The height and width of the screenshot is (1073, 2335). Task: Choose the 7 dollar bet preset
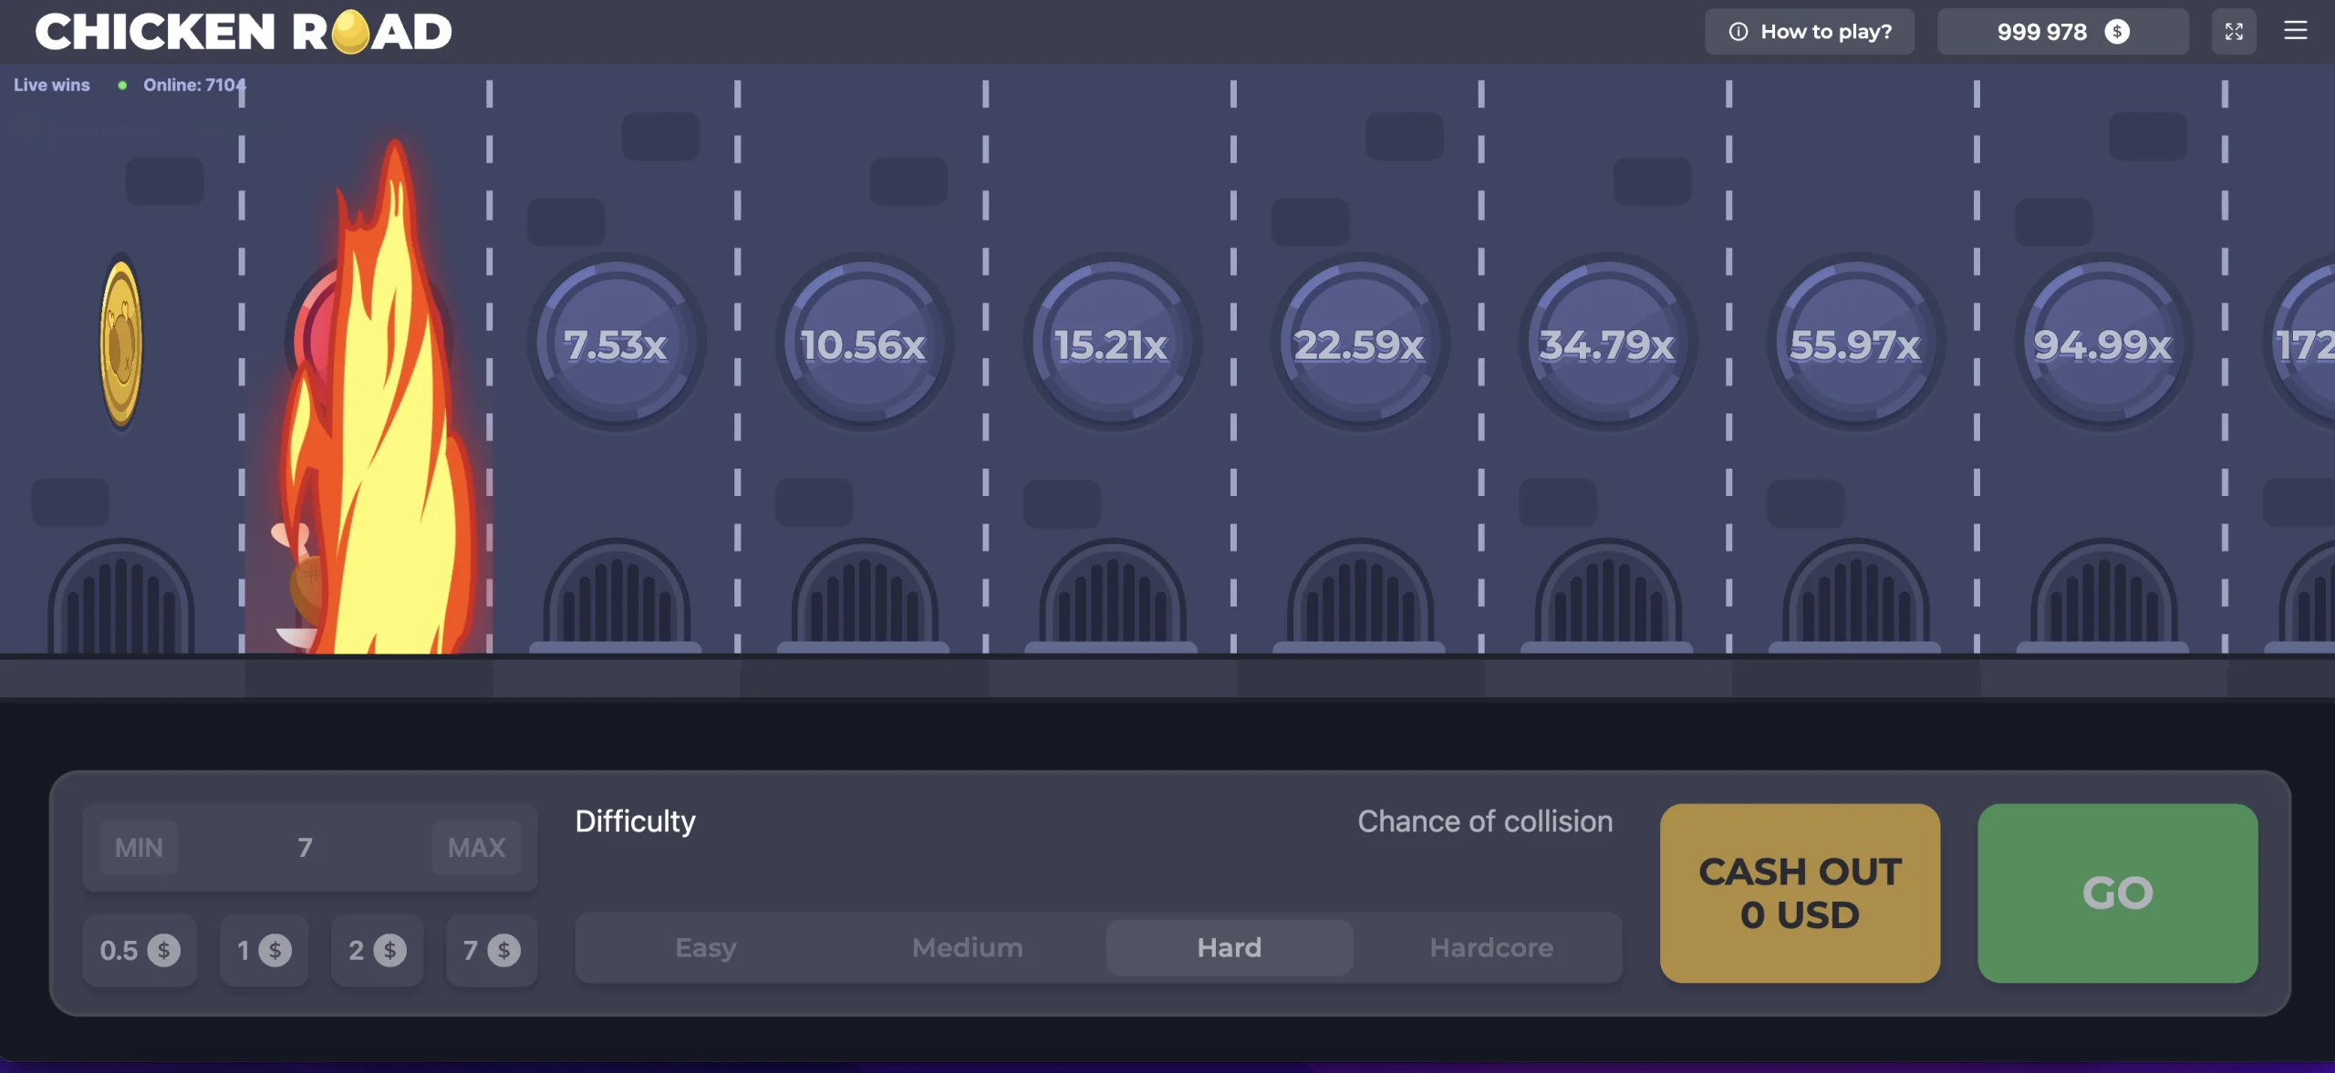click(x=492, y=951)
